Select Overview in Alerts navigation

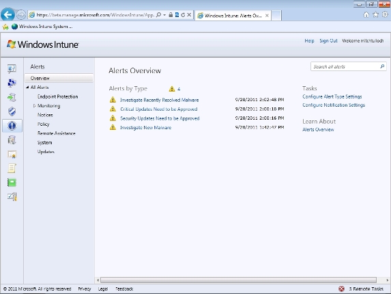point(59,78)
